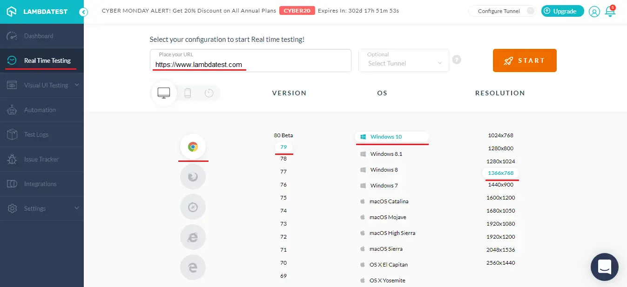
Task: Open the Issue Tracker from the sidebar
Action: tap(41, 159)
